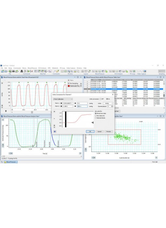This screenshot has width=166, height=228.
Task: Open the Units mmHg dropdown
Action: (108, 104)
